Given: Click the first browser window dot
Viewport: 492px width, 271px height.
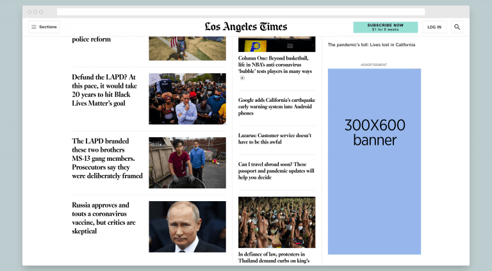Looking at the screenshot, I should tap(29, 12).
